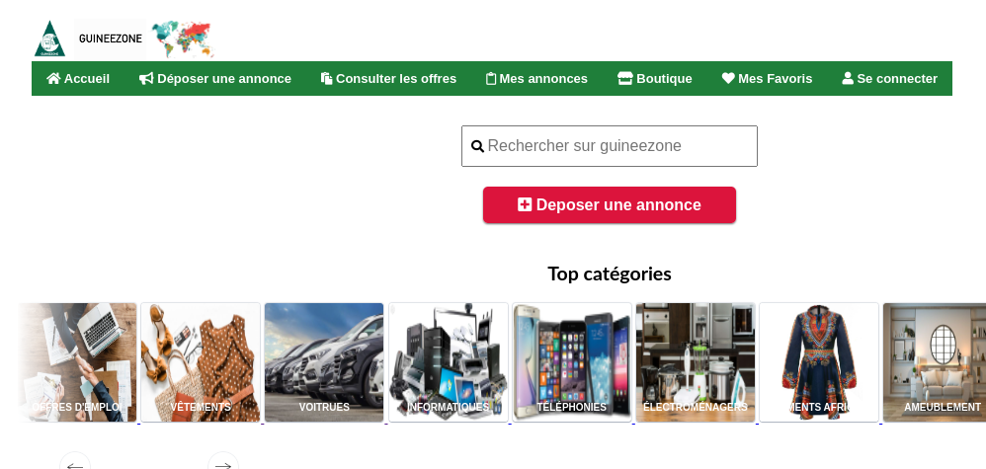
Task: Click the green triangle Guineezone logo
Action: (x=49, y=39)
